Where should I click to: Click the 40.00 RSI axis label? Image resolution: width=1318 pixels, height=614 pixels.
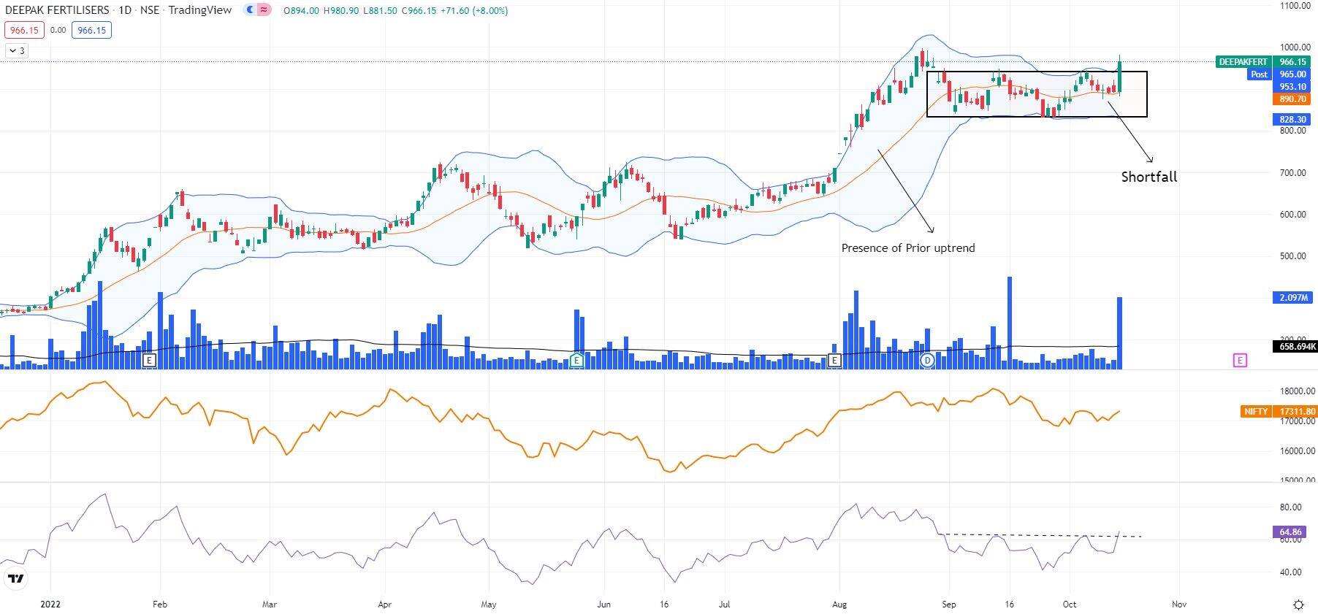pos(1291,572)
